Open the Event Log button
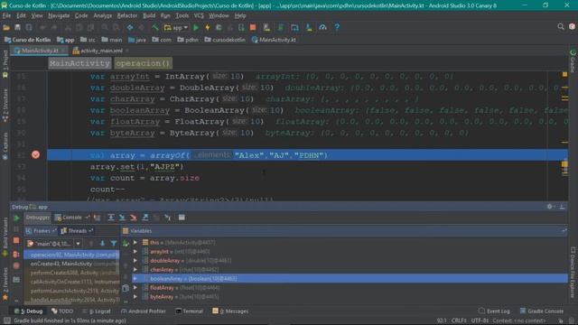Viewport: 578px width, 325px height. (494, 311)
